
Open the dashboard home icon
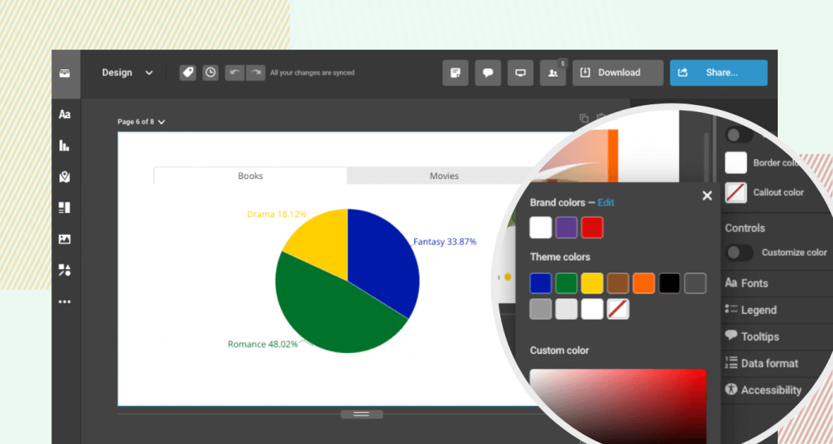(x=65, y=73)
